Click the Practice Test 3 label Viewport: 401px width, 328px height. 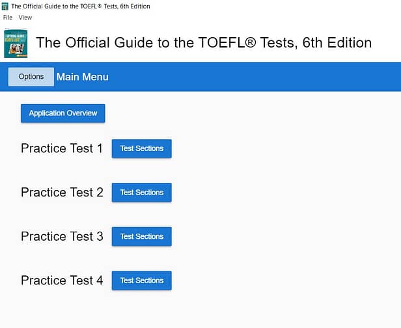click(x=62, y=236)
